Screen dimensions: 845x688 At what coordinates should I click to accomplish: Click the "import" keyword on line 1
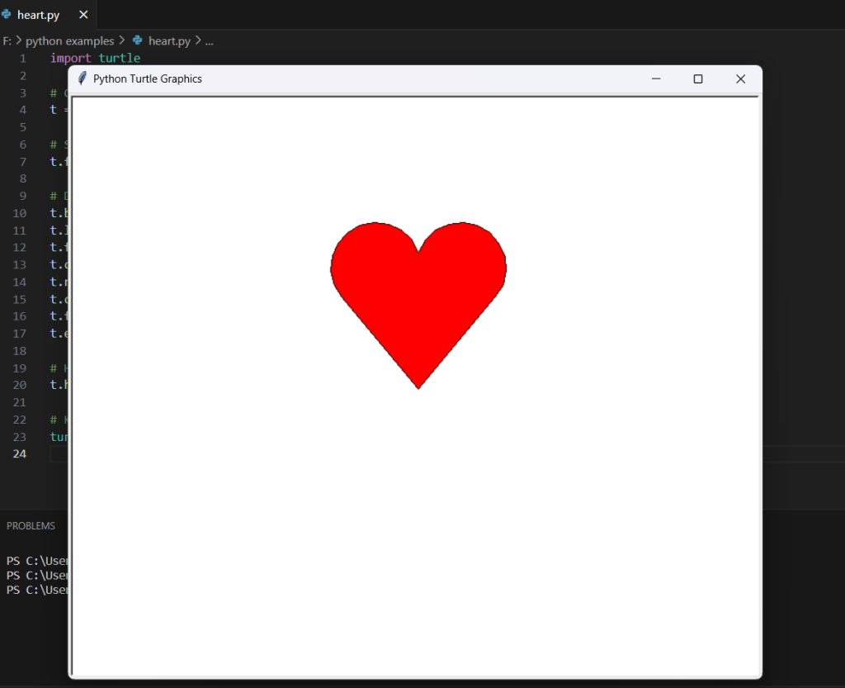(70, 58)
